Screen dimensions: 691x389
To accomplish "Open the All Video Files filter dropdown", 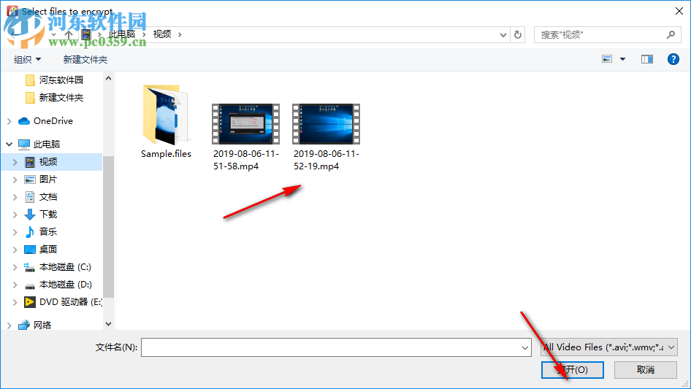I will [x=609, y=347].
